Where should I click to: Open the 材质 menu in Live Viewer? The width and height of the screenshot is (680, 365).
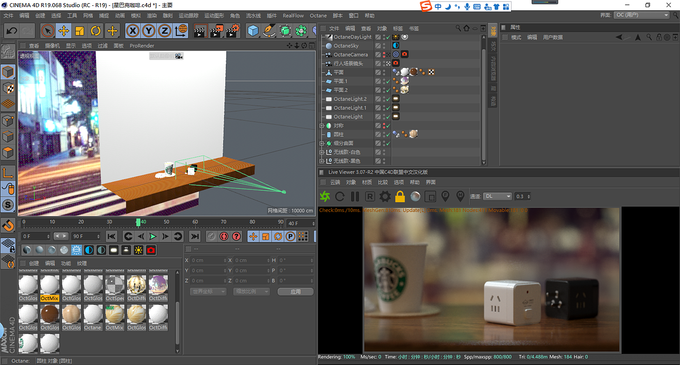(367, 182)
